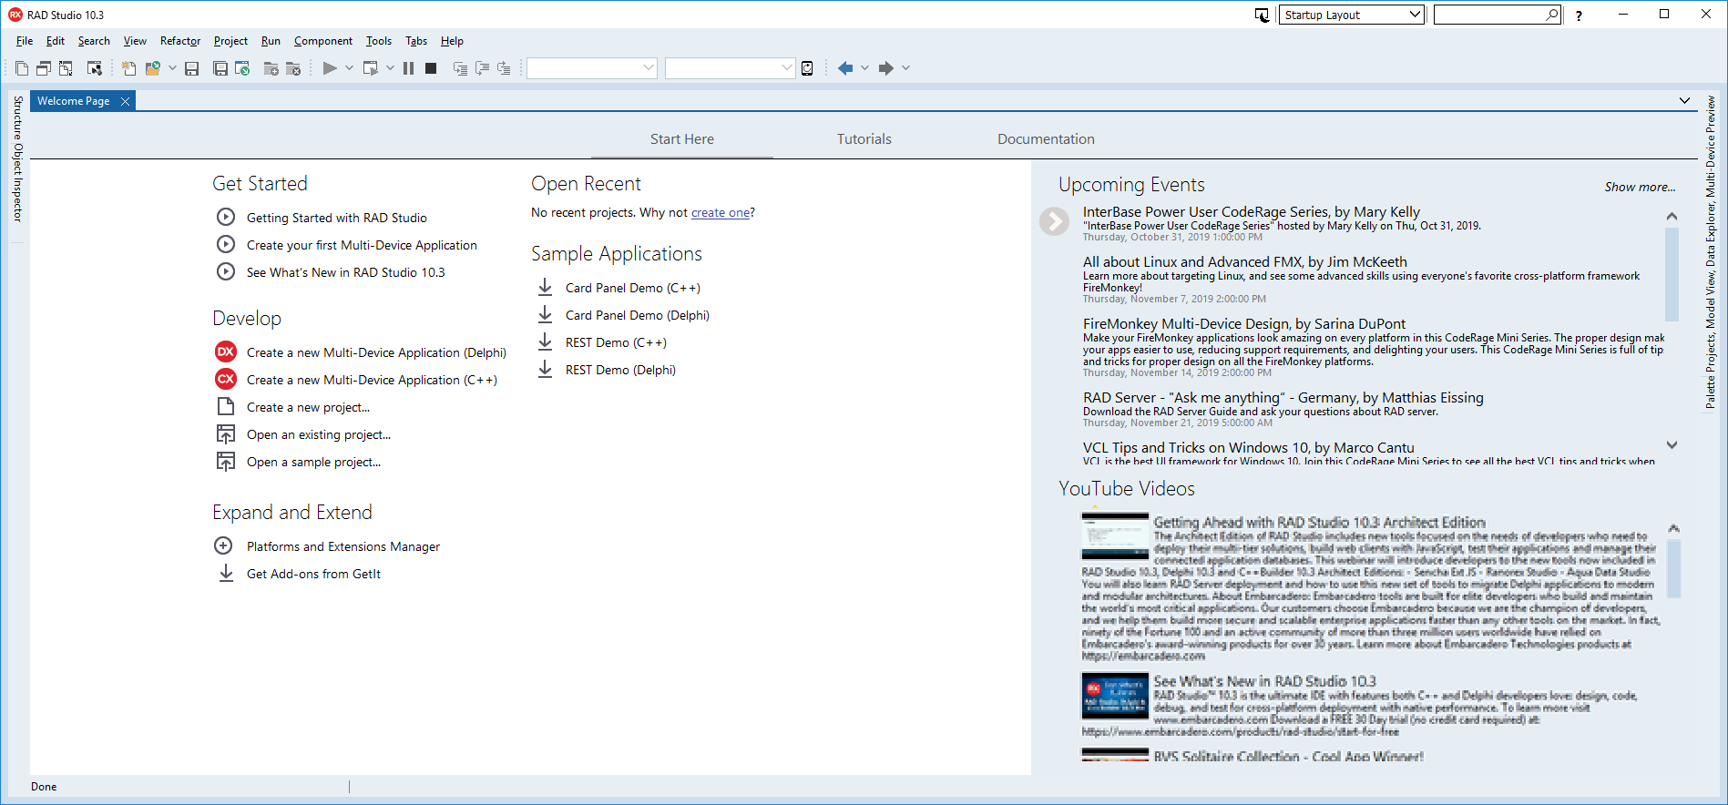
Task: Open Platforms and Extensions Manager
Action: (343, 546)
